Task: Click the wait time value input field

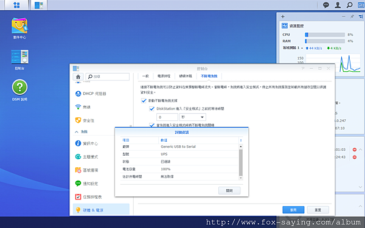Action: pos(167,117)
